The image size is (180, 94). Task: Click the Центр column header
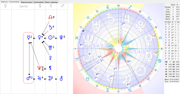click(x=24, y=6)
